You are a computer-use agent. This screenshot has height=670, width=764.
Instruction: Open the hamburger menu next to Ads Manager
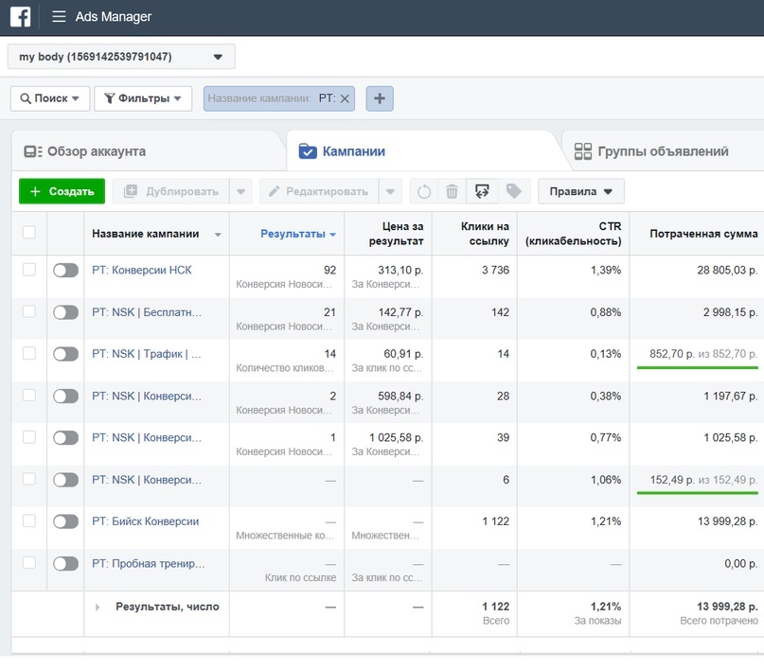(59, 16)
